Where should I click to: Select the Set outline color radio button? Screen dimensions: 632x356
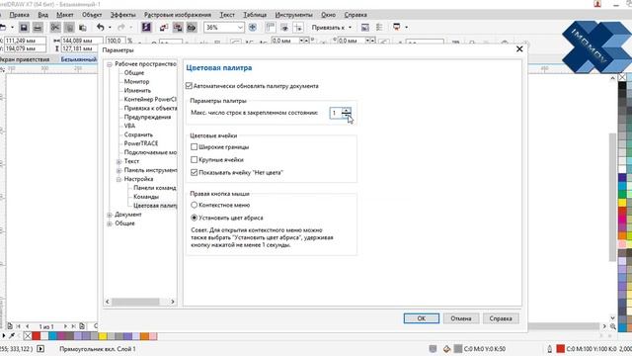(x=195, y=218)
